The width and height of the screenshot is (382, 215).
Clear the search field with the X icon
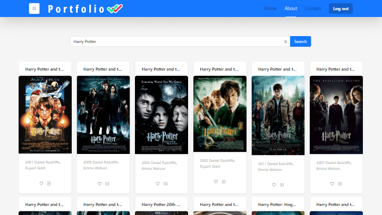(285, 41)
